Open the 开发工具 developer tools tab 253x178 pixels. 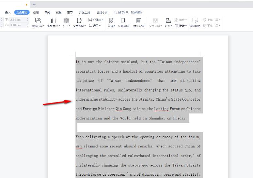pos(84,12)
